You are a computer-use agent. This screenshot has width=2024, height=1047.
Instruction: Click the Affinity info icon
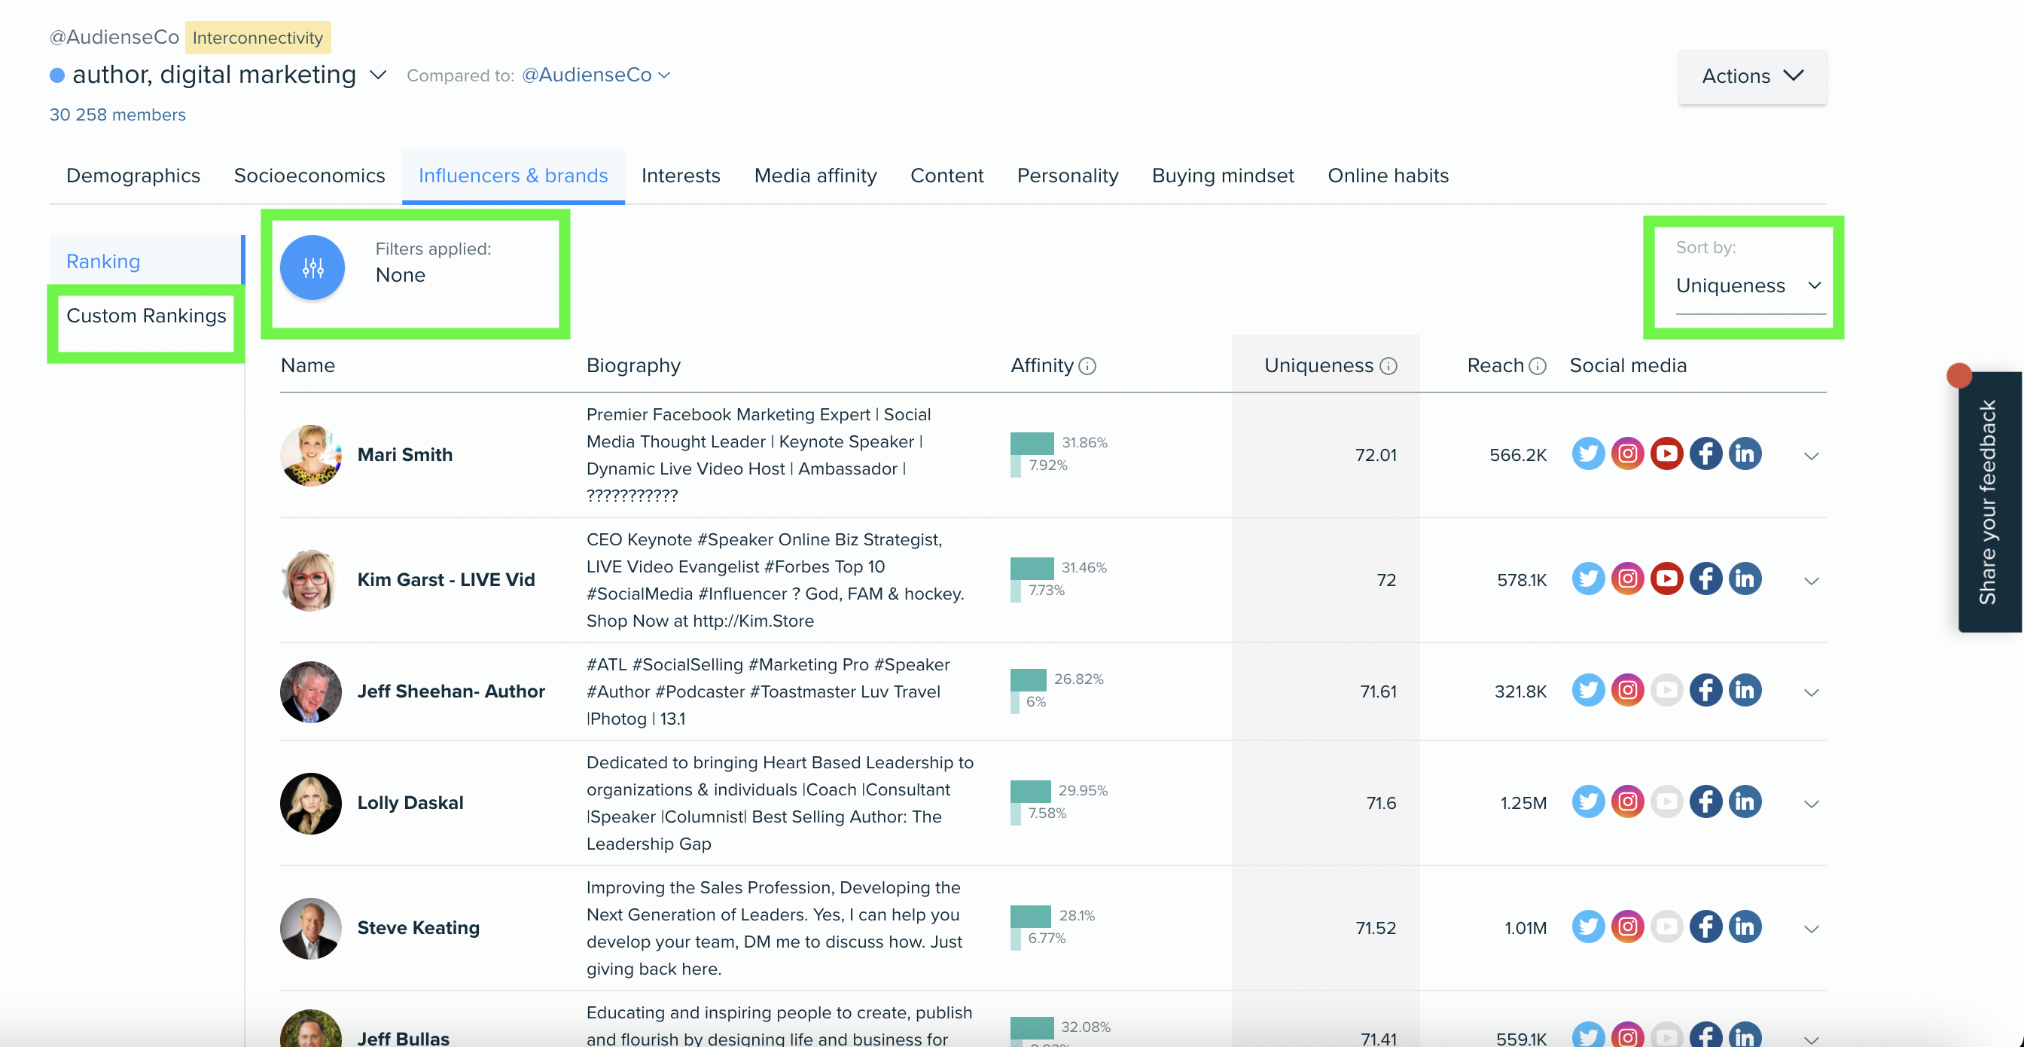[1087, 366]
